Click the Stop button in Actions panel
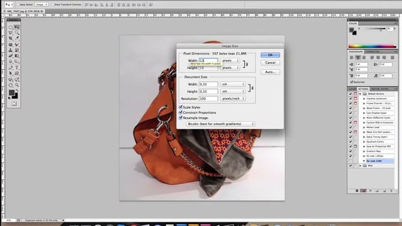Viewport: 402px width, 226px height. pos(357,191)
